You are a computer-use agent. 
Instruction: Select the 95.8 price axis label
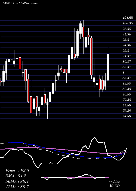pyautogui.click(x=126, y=40)
